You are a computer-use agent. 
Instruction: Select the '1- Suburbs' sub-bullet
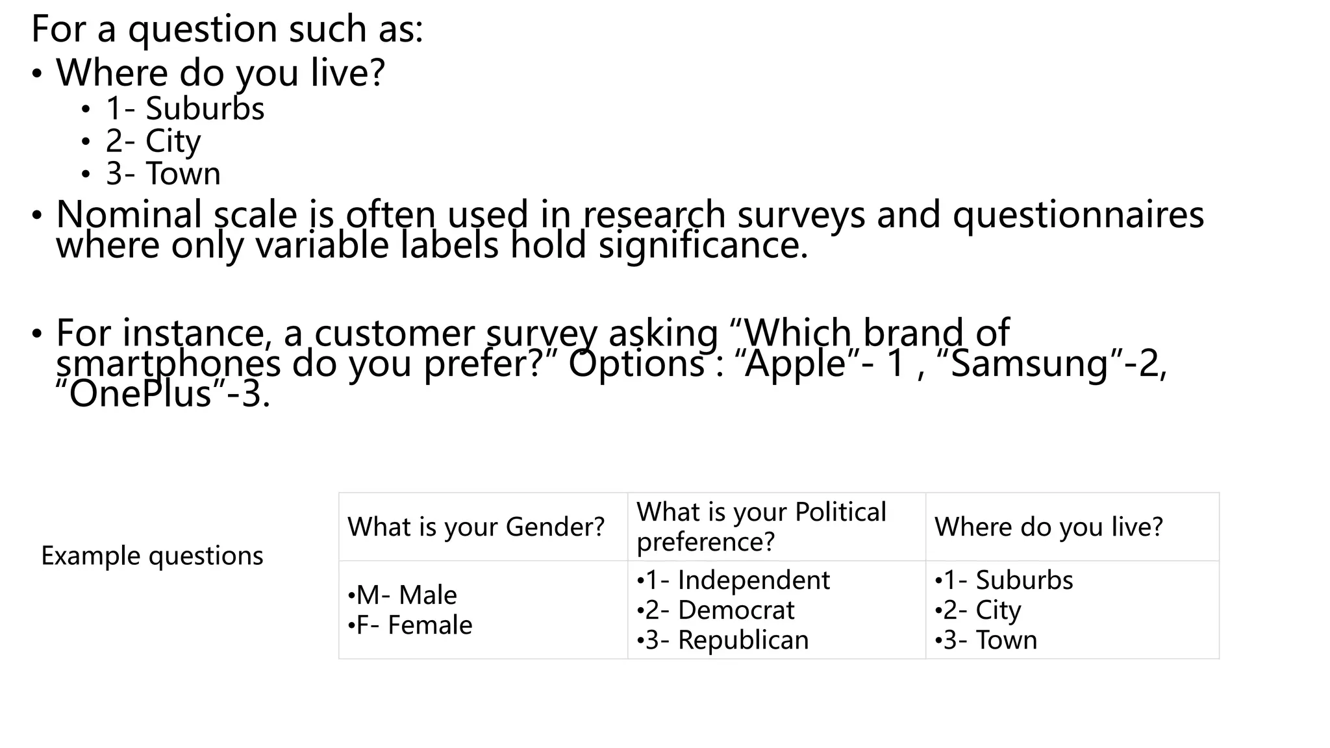coord(185,108)
